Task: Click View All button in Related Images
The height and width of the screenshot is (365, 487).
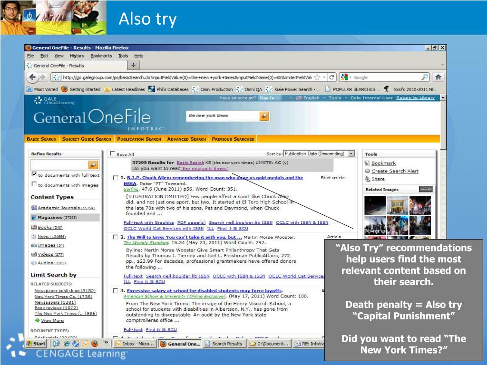Action: click(425, 189)
